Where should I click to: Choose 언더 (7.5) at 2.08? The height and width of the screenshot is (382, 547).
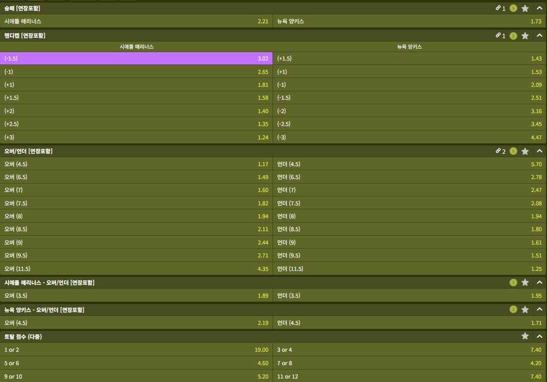coord(410,203)
